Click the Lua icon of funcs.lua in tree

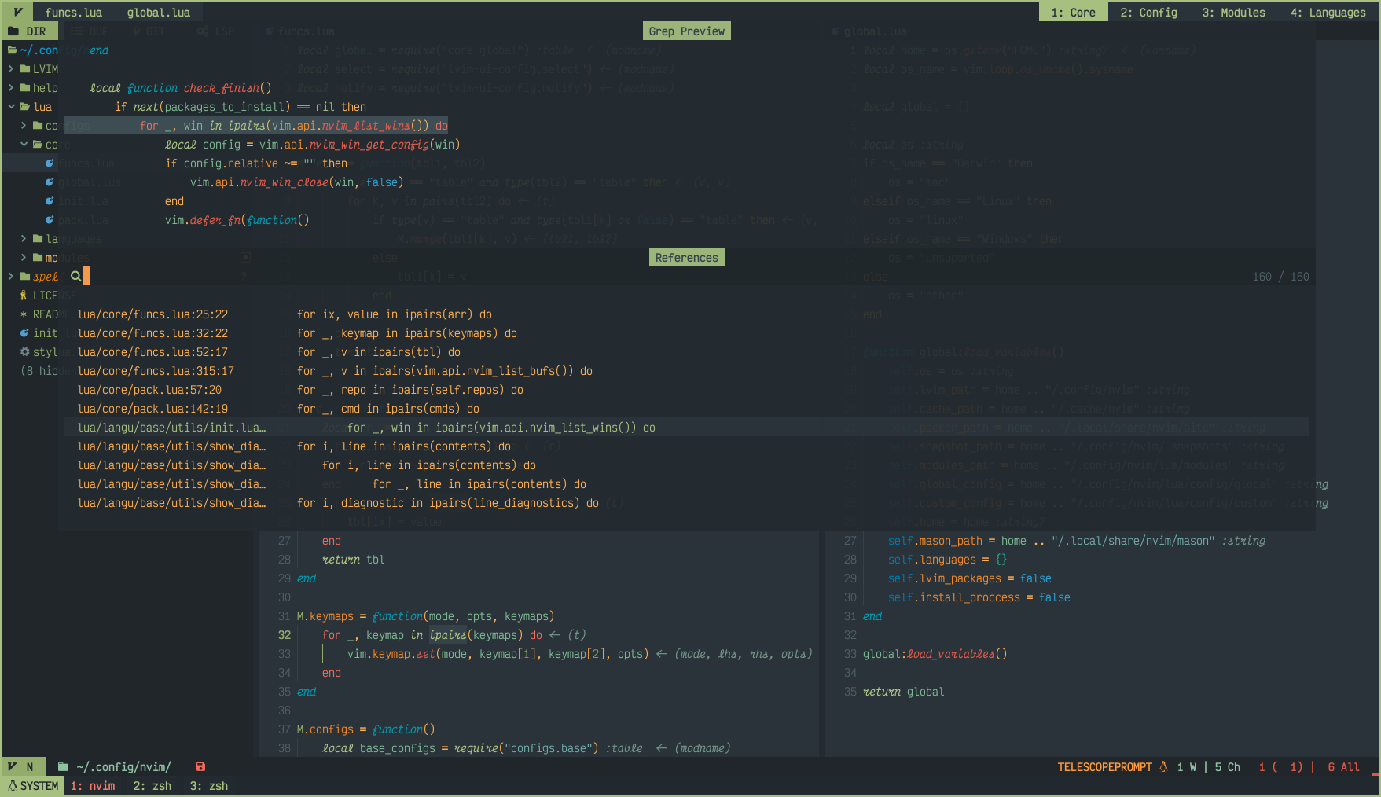pyautogui.click(x=50, y=163)
